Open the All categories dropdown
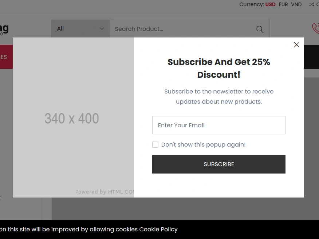Viewport: 319px width, 239px height. (x=80, y=29)
